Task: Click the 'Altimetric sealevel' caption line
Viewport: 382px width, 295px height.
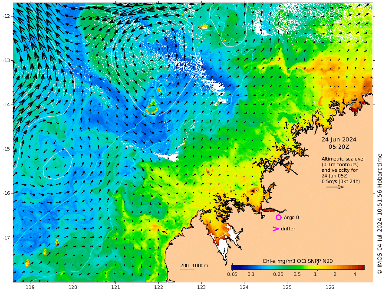Action: click(x=343, y=159)
